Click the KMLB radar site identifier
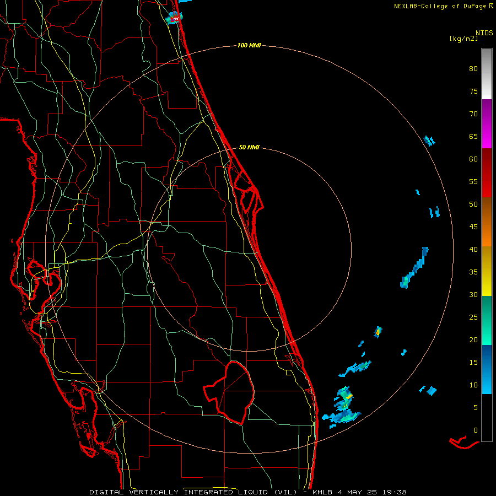The image size is (496, 496). coord(322,492)
